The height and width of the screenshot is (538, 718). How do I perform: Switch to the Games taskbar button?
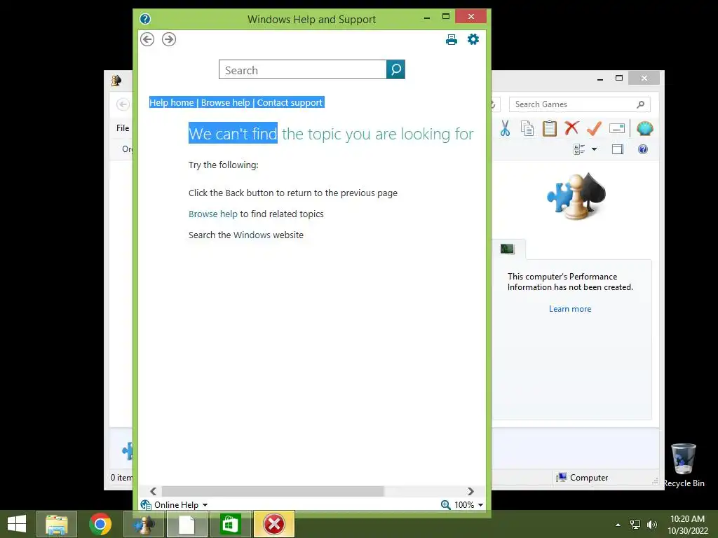tap(144, 524)
